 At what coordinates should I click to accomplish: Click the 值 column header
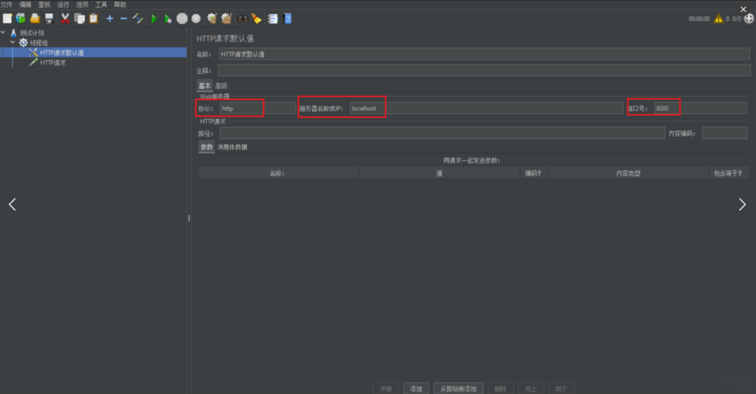[440, 173]
